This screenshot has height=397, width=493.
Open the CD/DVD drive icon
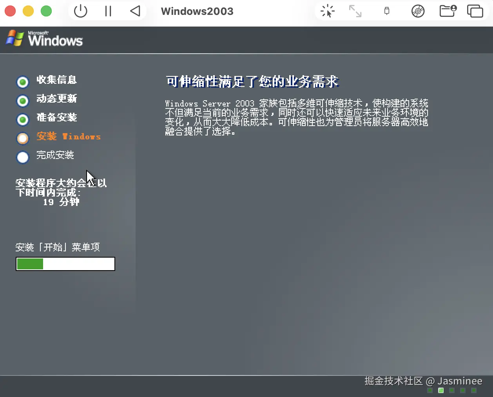[418, 11]
